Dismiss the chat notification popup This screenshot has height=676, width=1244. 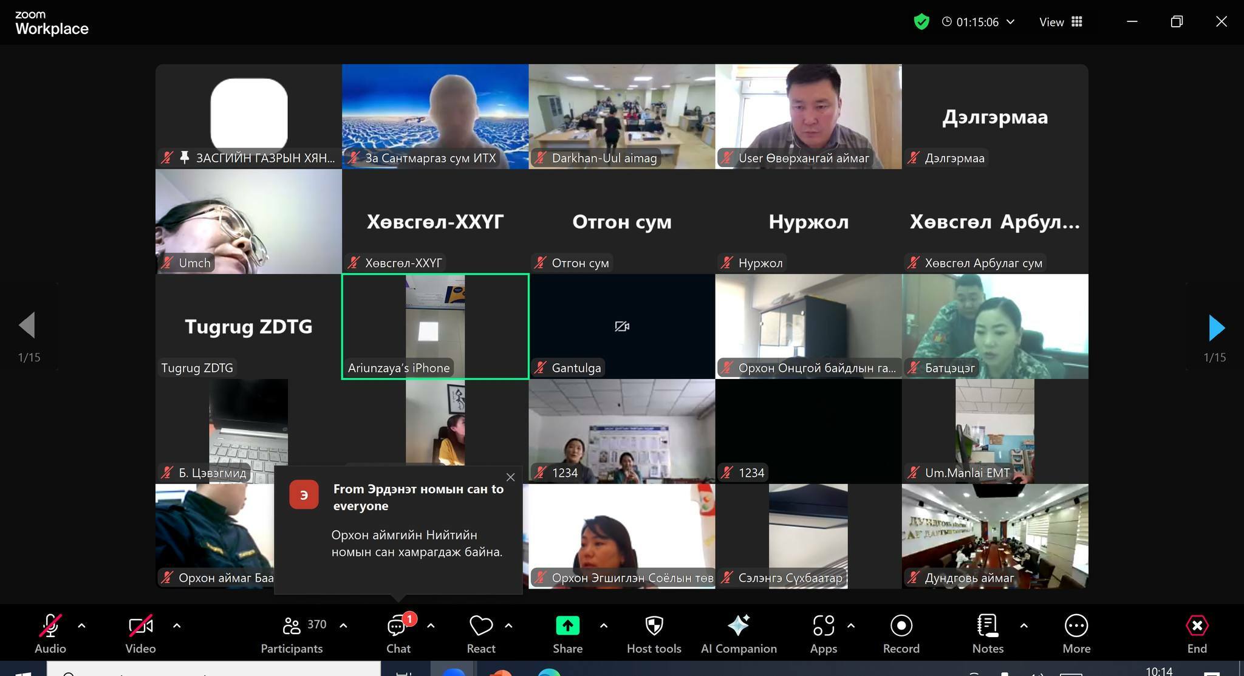tap(510, 477)
